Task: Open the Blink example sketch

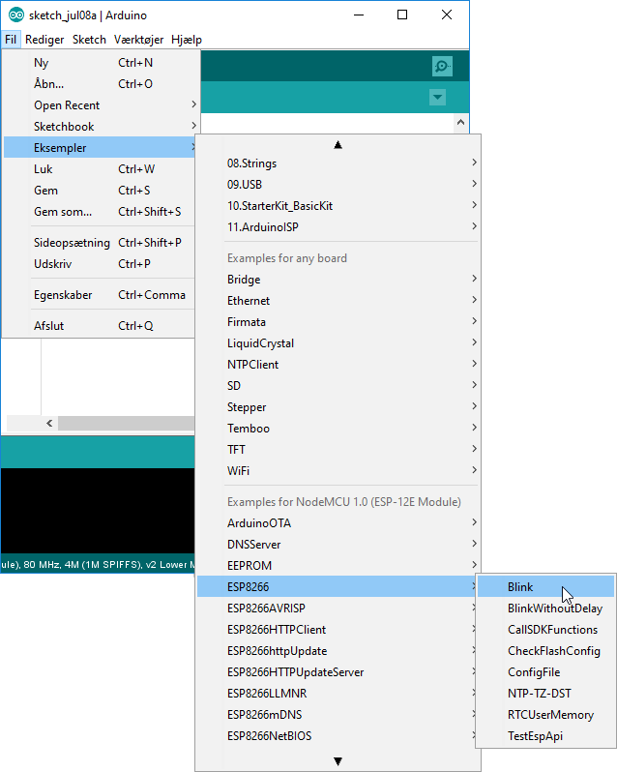Action: (520, 587)
